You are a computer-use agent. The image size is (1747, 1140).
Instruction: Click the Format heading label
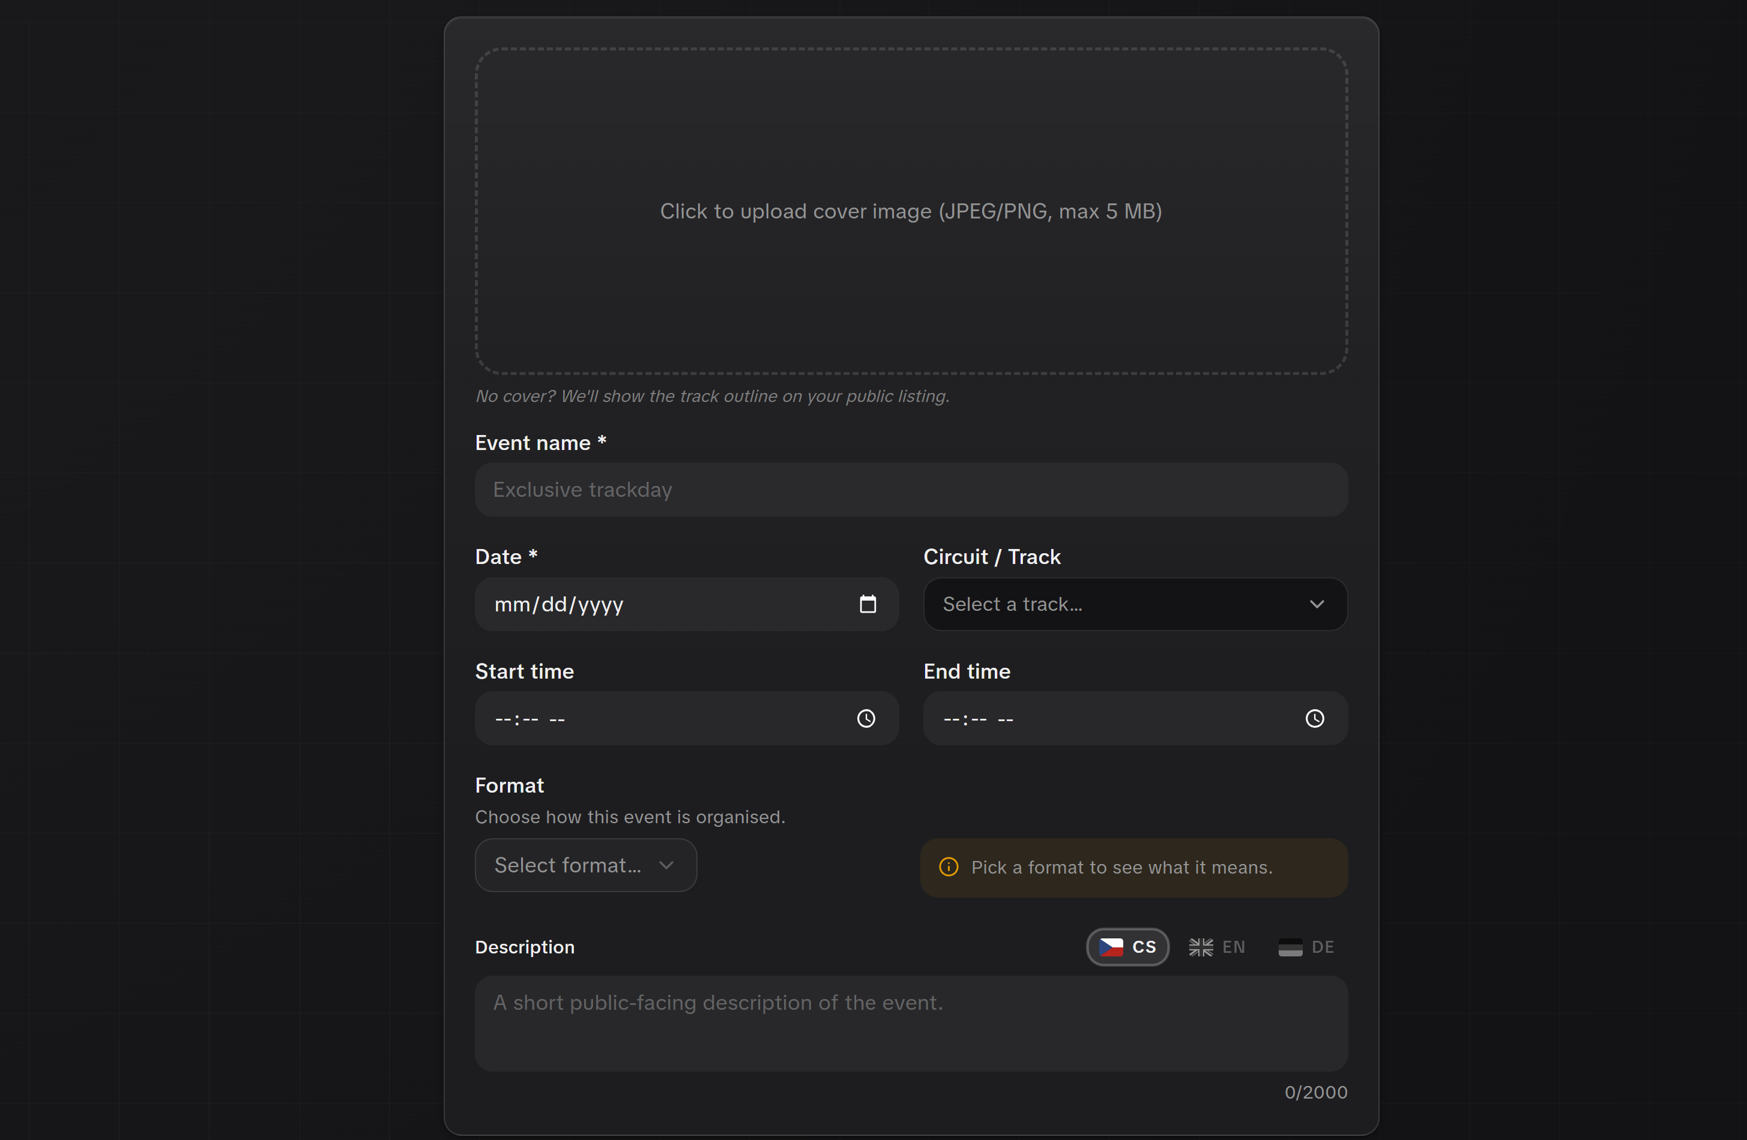pos(510,785)
